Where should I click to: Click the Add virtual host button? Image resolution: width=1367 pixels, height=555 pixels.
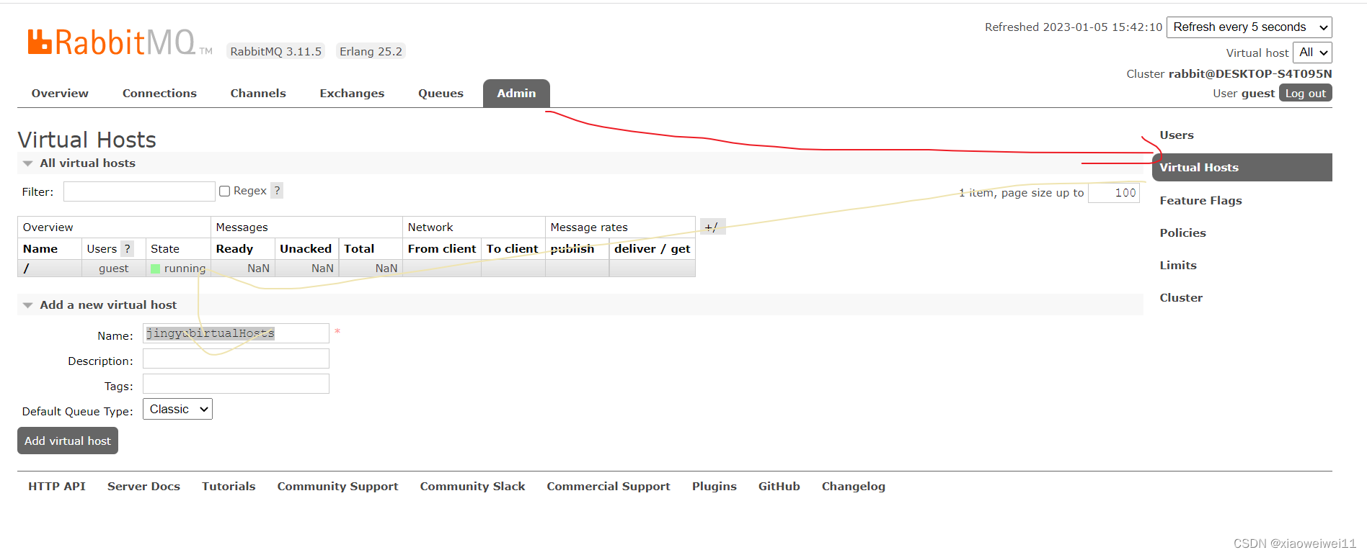[68, 441]
